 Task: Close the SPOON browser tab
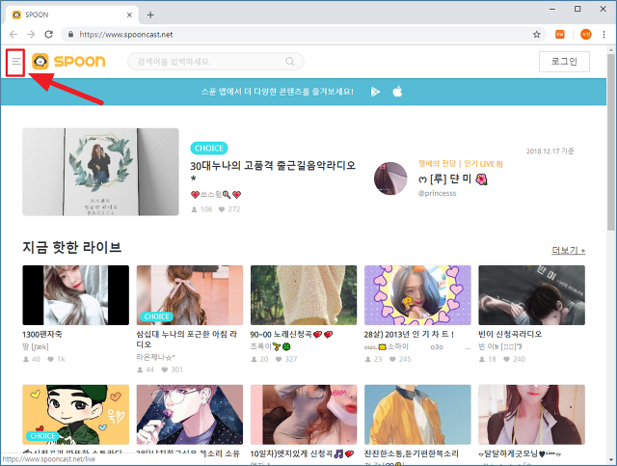click(x=129, y=15)
